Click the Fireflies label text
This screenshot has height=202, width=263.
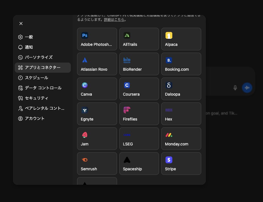pyautogui.click(x=130, y=119)
